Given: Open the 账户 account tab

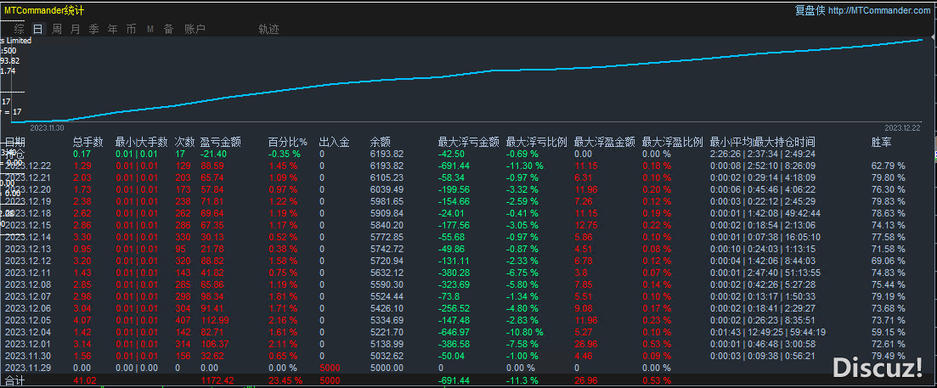Looking at the screenshot, I should point(195,29).
